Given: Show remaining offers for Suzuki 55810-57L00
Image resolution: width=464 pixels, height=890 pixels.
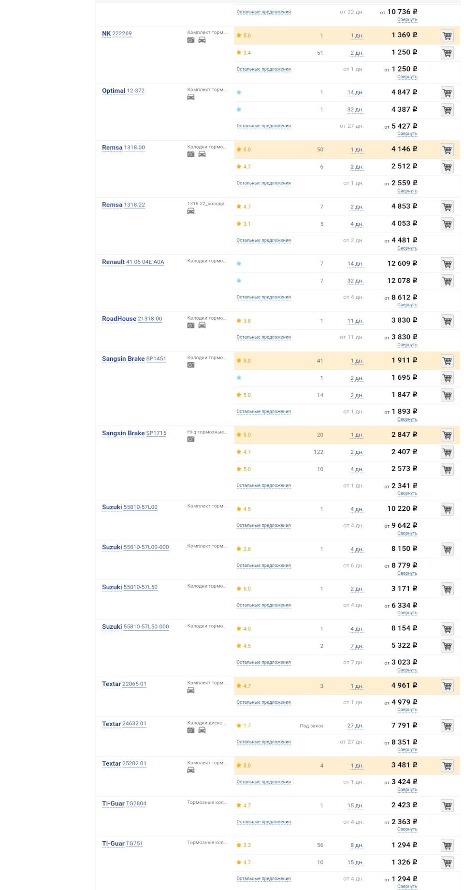Looking at the screenshot, I should (263, 526).
